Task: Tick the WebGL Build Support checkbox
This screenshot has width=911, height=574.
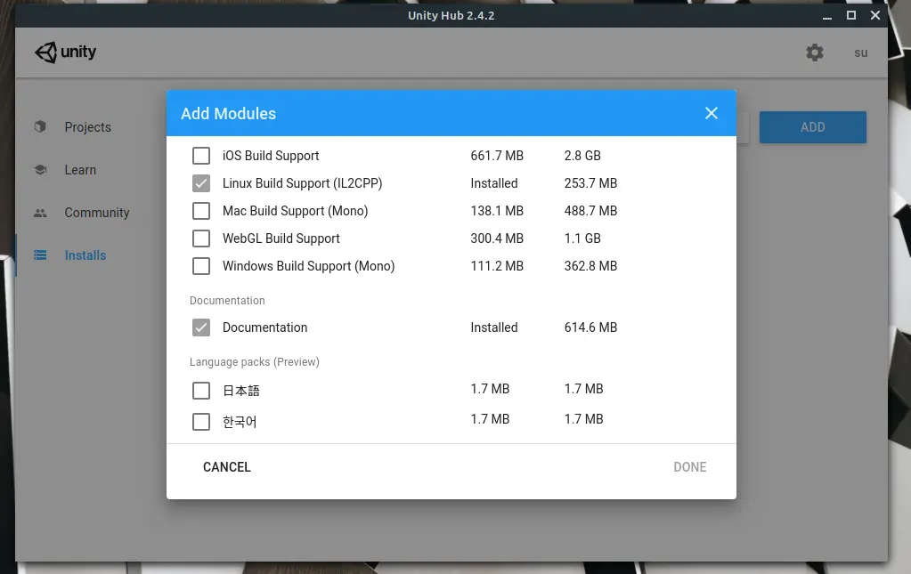Action: [201, 238]
